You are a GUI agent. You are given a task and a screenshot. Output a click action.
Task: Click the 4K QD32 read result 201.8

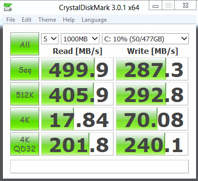[x=77, y=144]
